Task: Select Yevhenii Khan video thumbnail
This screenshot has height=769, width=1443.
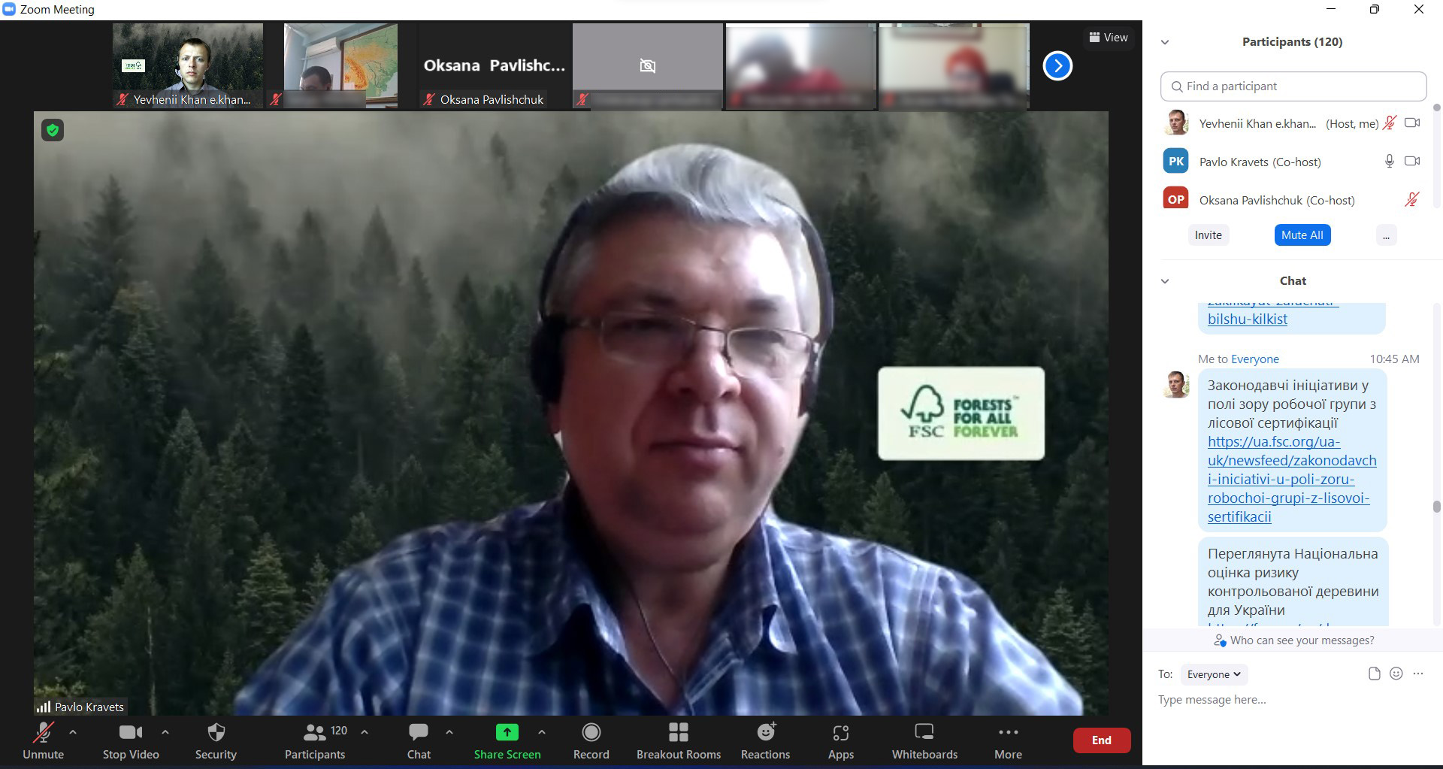Action: point(188,66)
